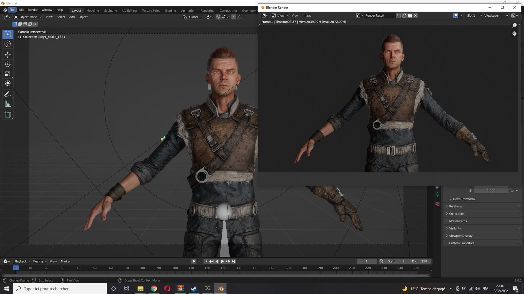
Task: Open the Object Mode dropdown
Action: [28, 17]
